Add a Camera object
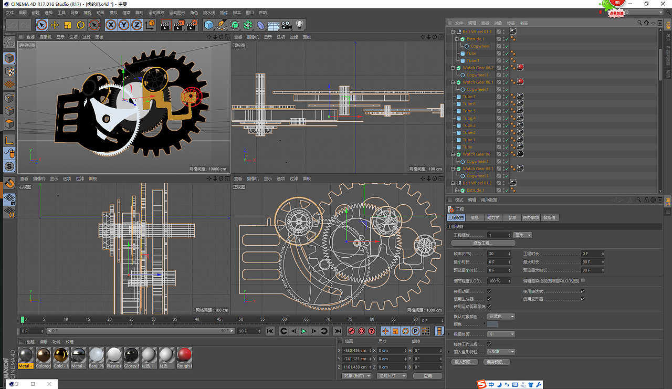 click(287, 25)
